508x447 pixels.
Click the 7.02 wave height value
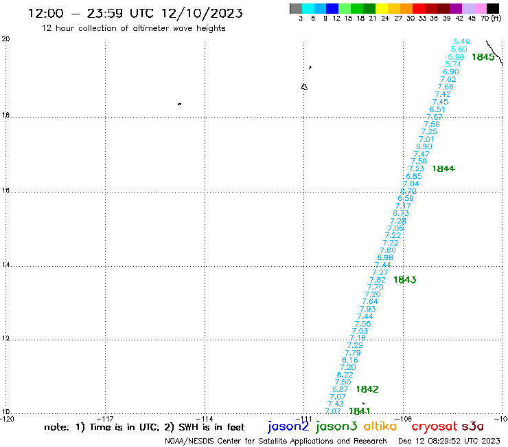tap(448, 80)
